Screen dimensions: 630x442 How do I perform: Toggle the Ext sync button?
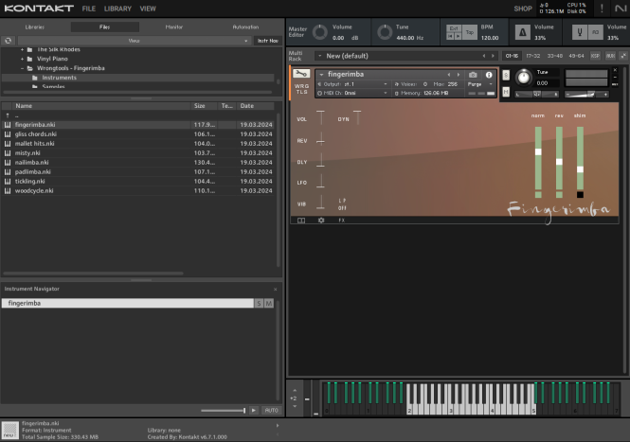[x=454, y=28]
